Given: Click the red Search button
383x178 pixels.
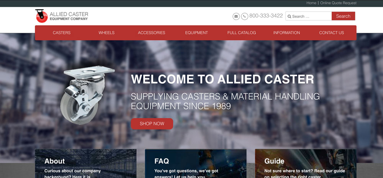Looking at the screenshot, I should (x=343, y=16).
